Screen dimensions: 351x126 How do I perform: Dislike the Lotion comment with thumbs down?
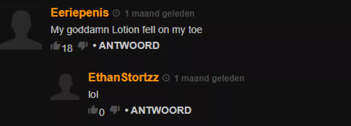83,46
